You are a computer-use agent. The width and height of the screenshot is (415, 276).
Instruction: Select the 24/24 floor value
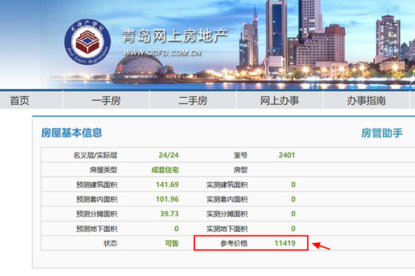(x=169, y=155)
